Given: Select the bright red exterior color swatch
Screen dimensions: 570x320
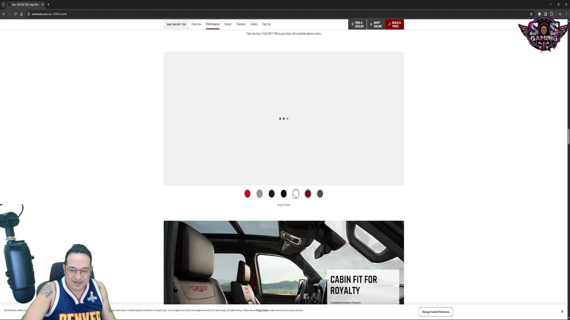Looking at the screenshot, I should point(247,194).
